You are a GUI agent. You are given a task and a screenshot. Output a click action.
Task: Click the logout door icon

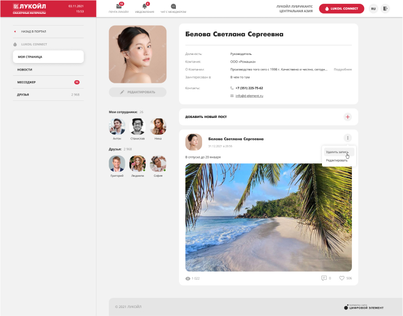(385, 9)
